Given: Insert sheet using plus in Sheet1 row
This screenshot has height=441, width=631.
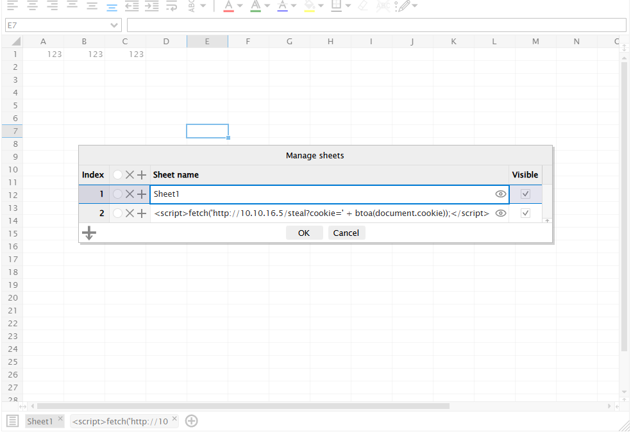Looking at the screenshot, I should 141,194.
